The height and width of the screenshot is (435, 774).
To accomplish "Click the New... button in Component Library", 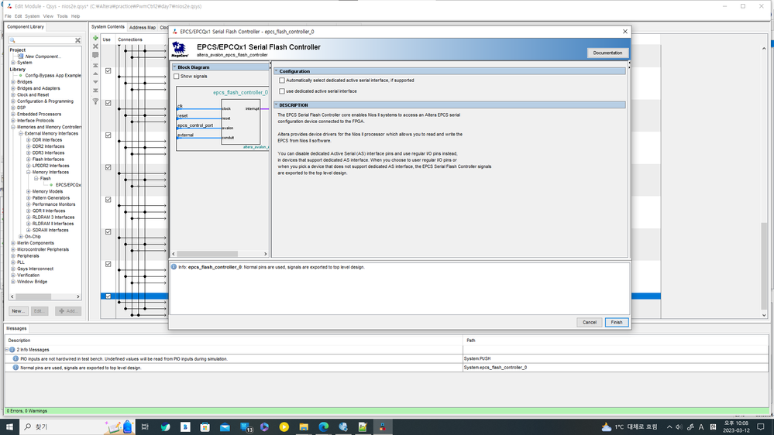I will pos(19,310).
